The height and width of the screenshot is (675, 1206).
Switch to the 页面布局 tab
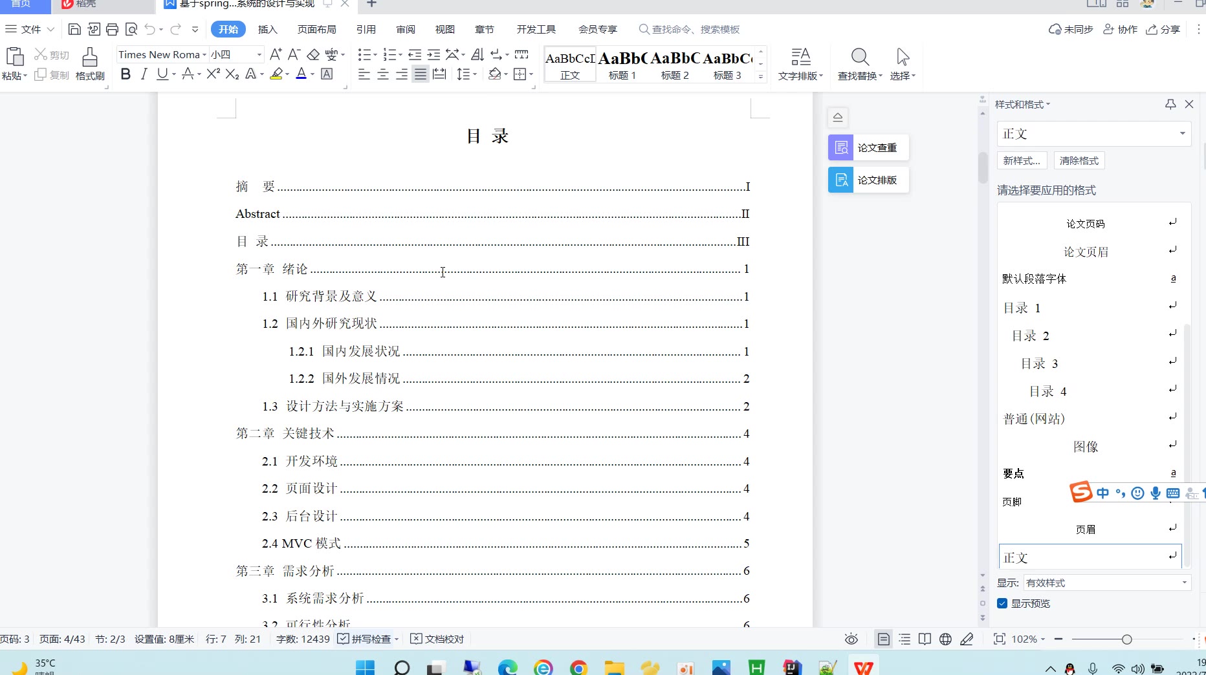317,29
